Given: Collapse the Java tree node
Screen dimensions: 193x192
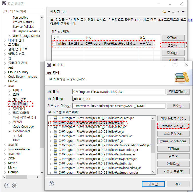Looking at the screenshot, I should [x=5, y=86].
